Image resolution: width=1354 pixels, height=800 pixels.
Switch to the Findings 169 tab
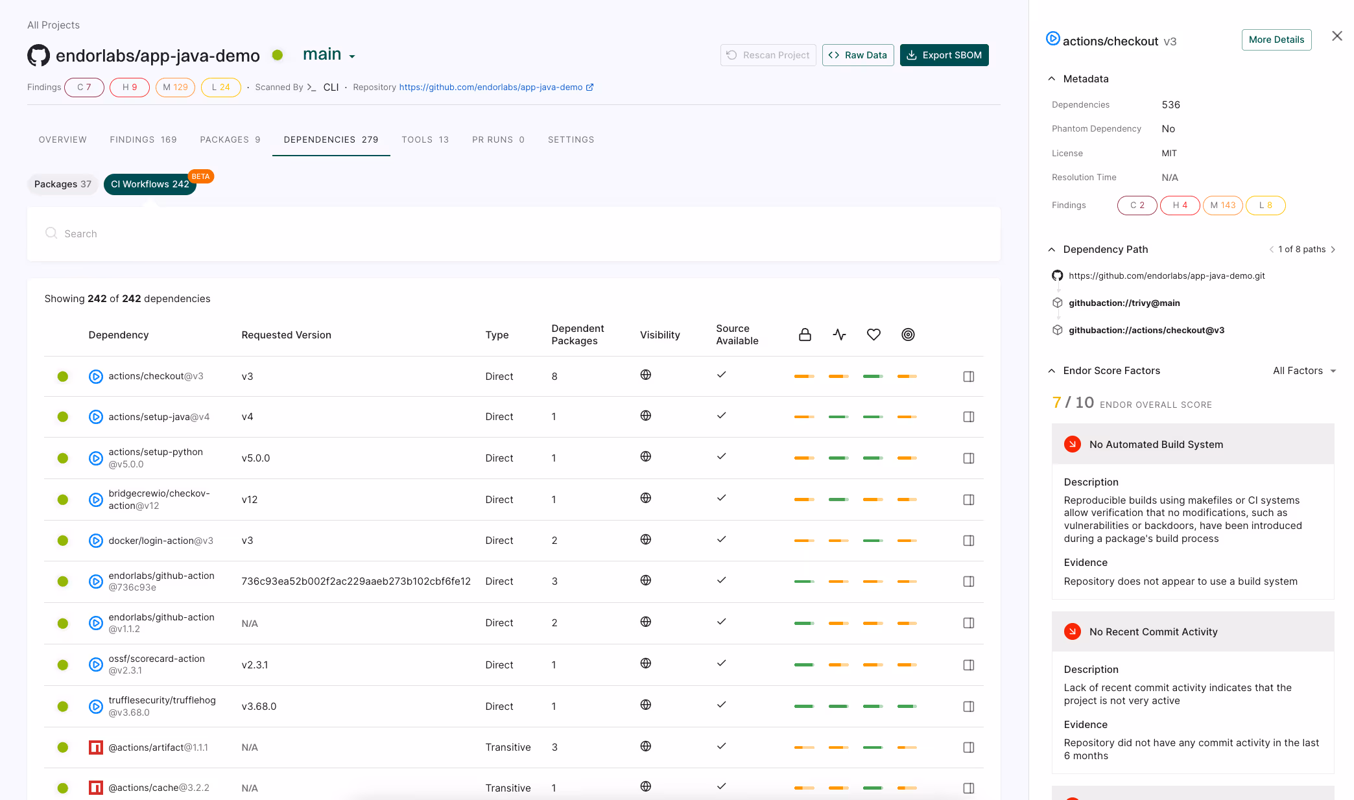pyautogui.click(x=143, y=139)
